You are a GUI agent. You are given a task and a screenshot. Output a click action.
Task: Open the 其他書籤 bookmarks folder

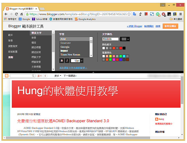pyautogui.click(x=176, y=19)
